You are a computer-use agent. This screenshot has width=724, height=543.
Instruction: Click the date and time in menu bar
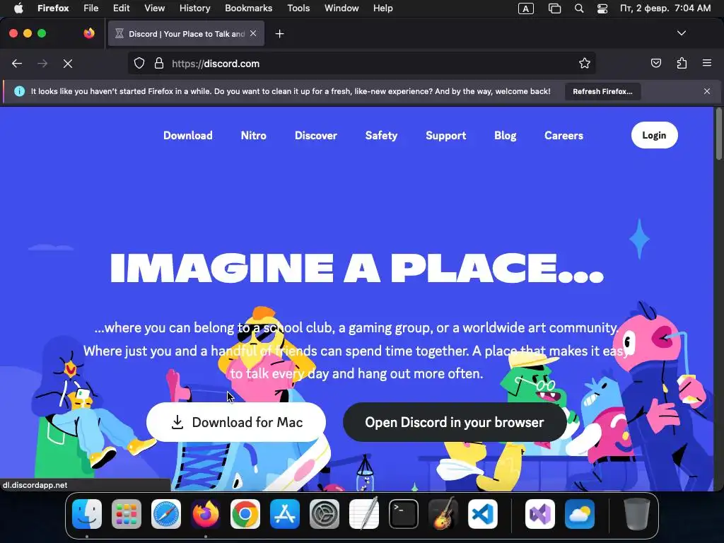click(665, 8)
